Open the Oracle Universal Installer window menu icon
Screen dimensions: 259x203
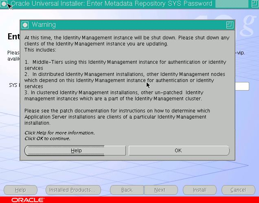4,4
